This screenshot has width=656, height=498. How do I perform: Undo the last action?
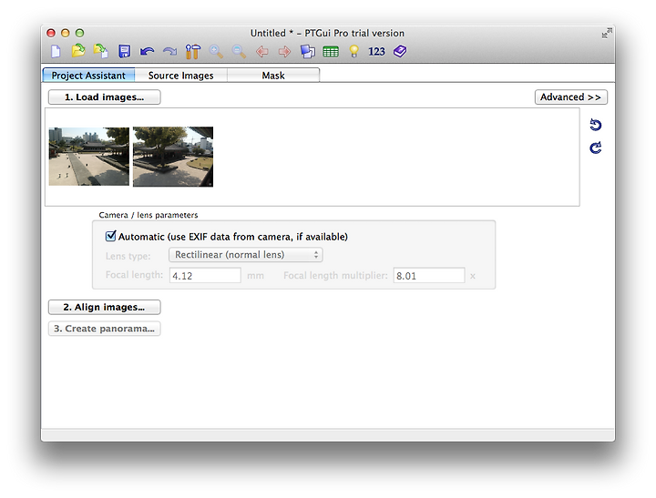coord(147,51)
